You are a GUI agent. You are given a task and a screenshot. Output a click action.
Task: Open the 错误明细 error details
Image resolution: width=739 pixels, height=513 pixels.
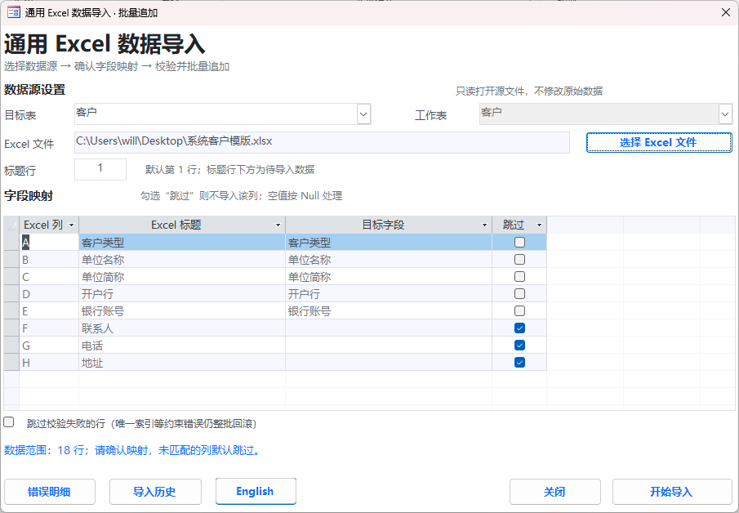coord(50,492)
